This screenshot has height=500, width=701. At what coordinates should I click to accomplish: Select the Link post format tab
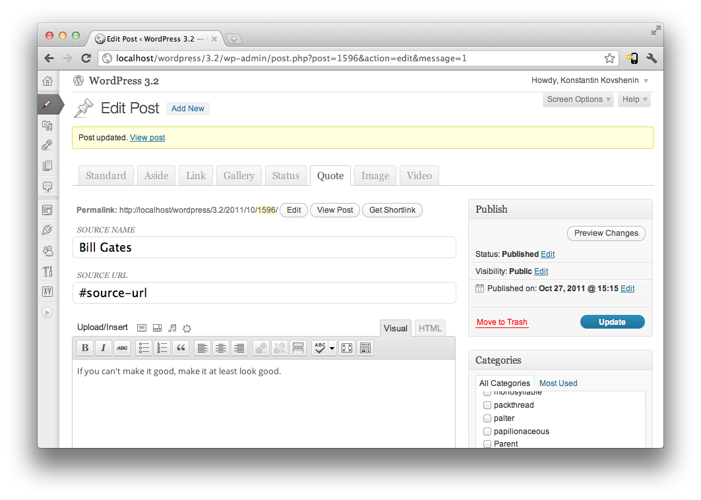(196, 175)
